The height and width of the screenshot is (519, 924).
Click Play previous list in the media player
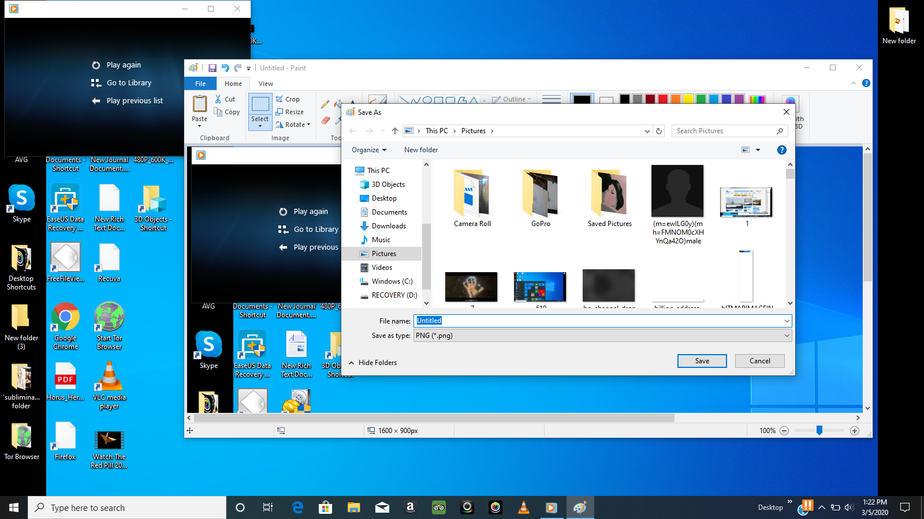click(127, 101)
